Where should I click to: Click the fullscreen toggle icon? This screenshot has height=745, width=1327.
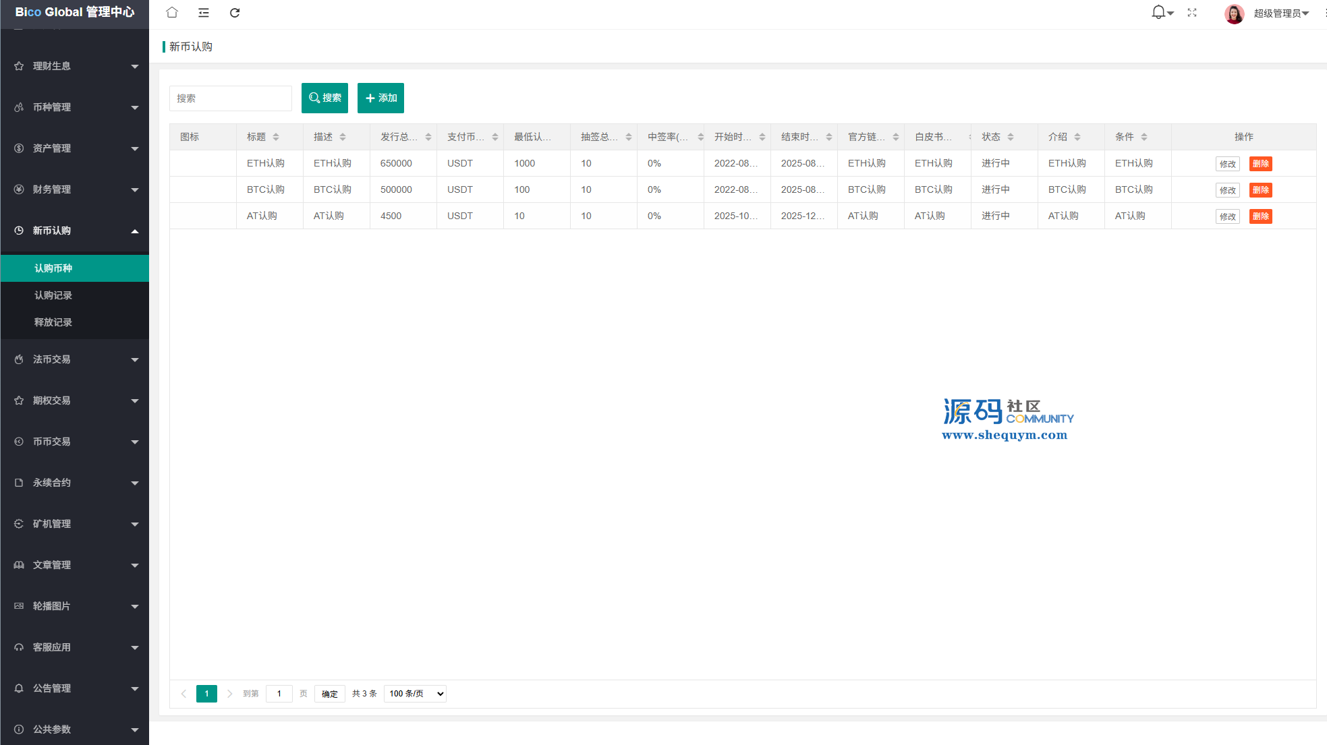(x=1192, y=13)
